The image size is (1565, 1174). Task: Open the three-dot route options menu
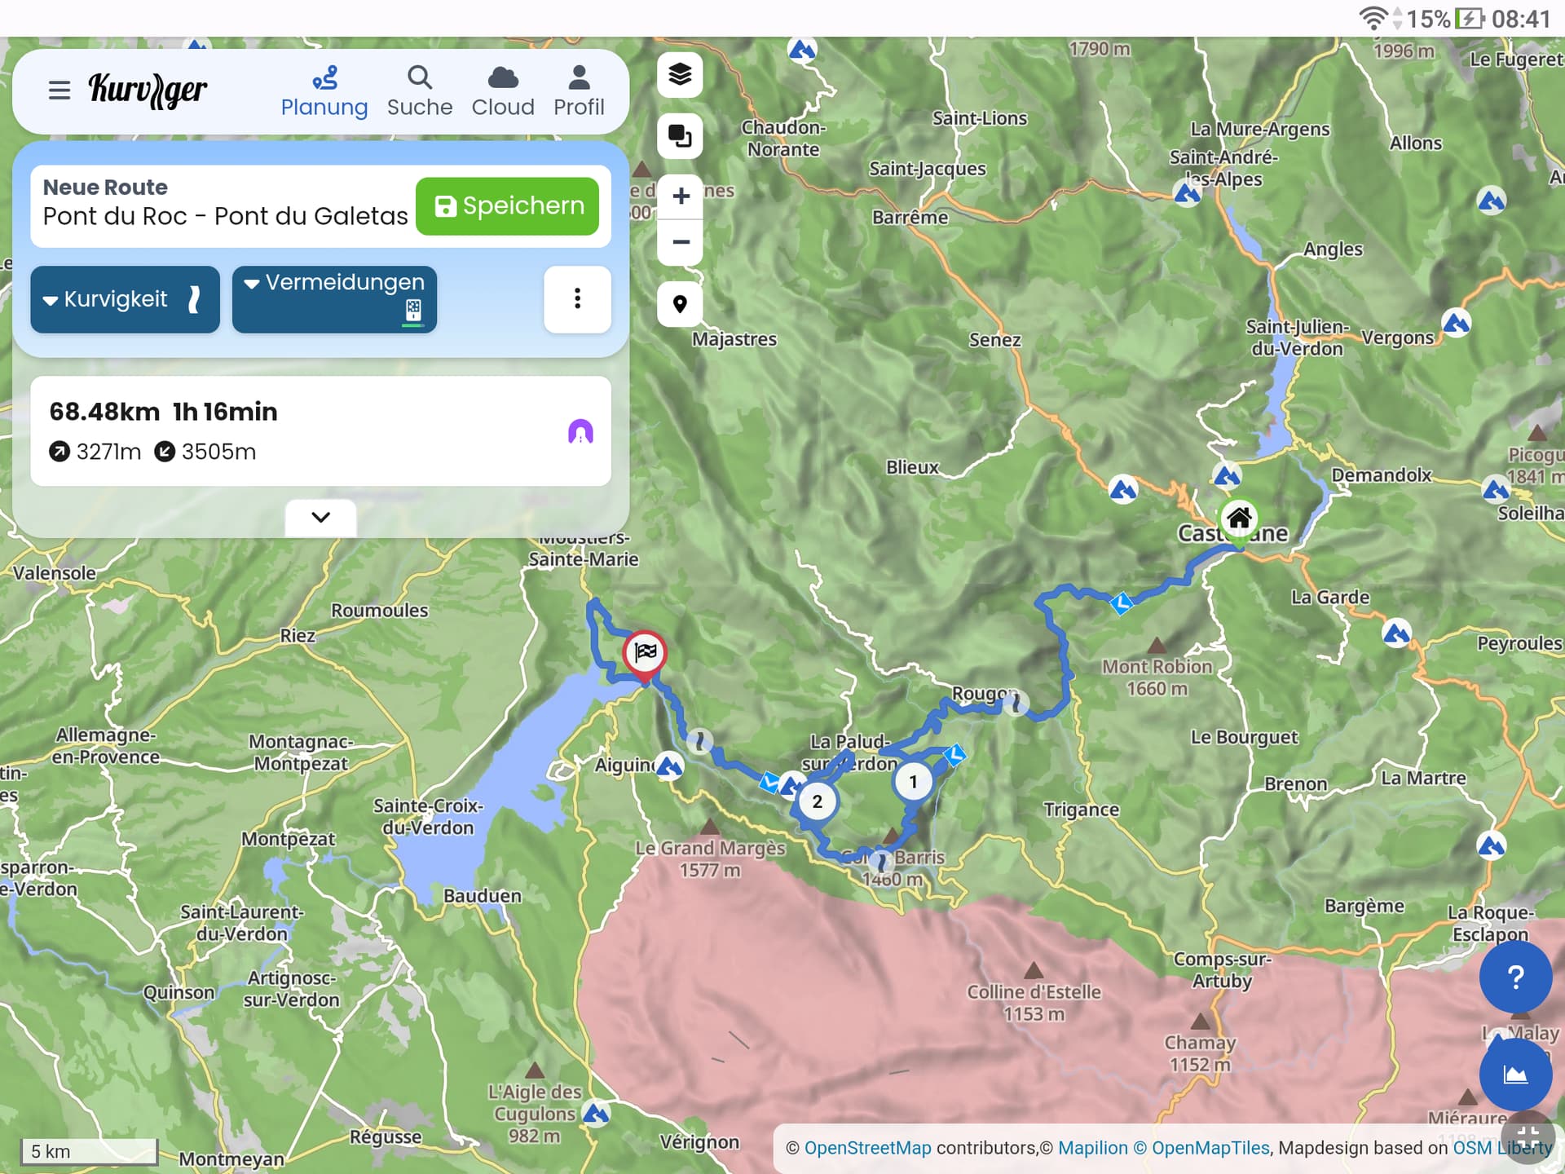(577, 299)
